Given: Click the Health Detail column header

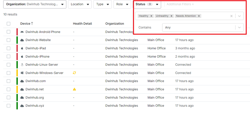Looking at the screenshot, I should (x=82, y=23).
